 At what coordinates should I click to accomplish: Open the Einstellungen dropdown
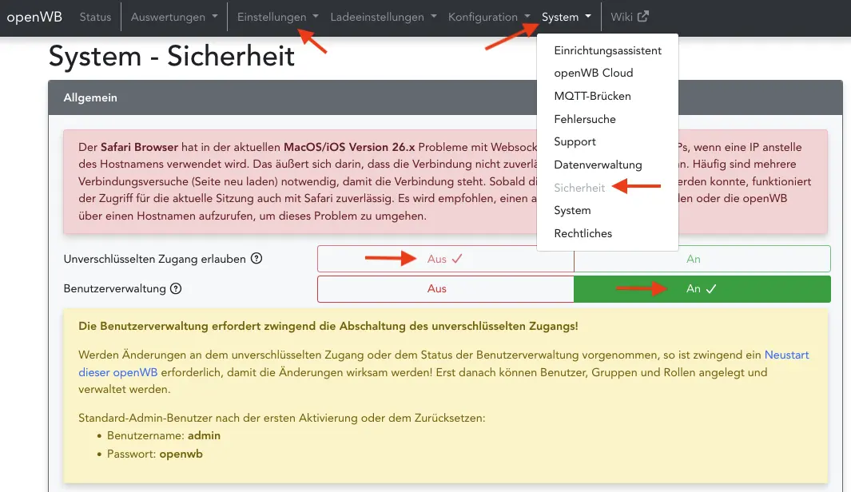[x=277, y=17]
